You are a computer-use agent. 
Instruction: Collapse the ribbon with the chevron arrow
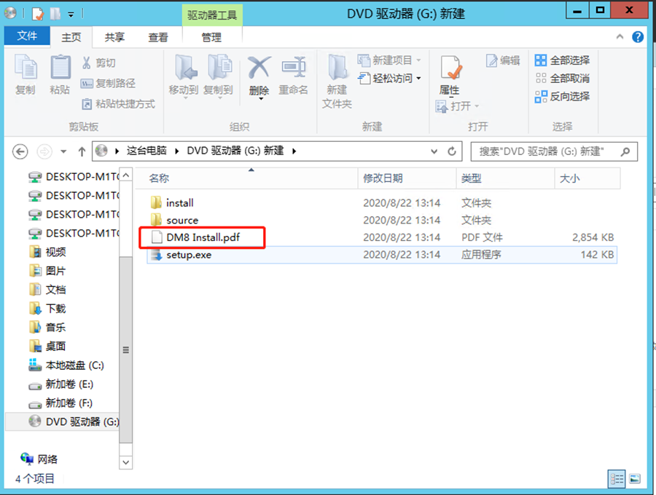point(621,37)
